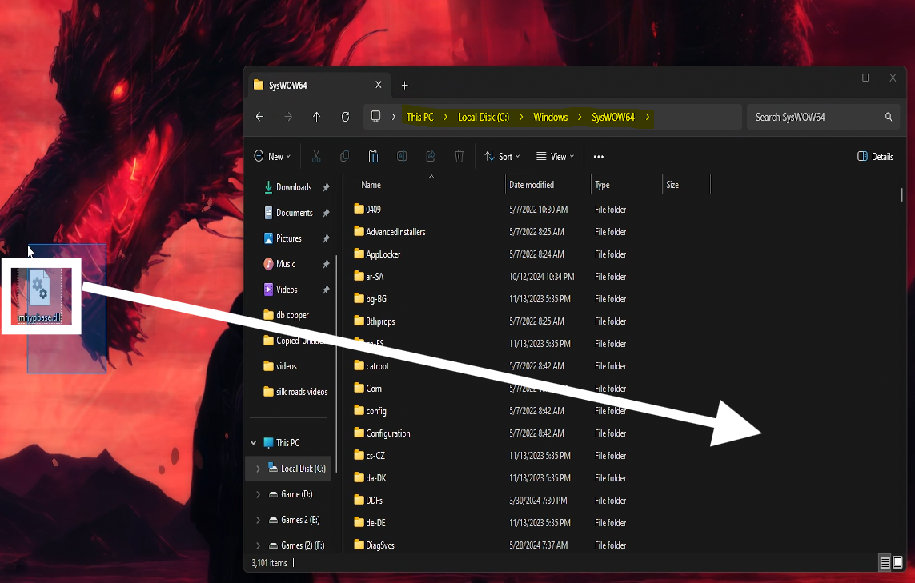Open the Sort dropdown
This screenshot has height=583, width=915.
coord(503,156)
